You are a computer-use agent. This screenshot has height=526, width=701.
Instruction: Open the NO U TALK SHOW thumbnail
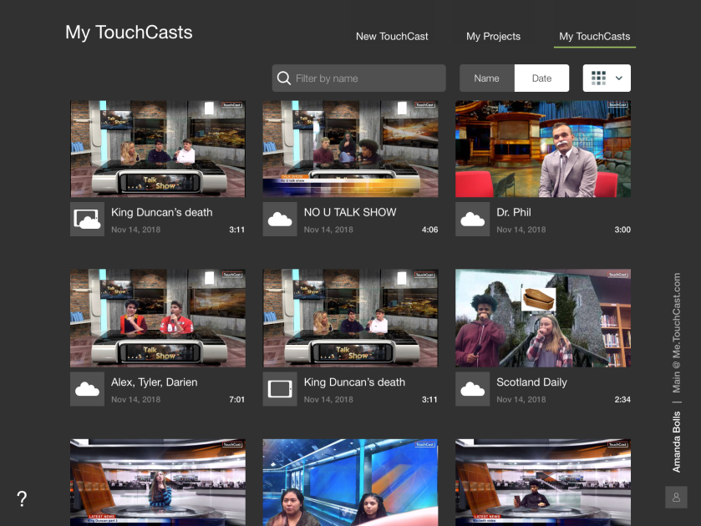click(x=350, y=149)
